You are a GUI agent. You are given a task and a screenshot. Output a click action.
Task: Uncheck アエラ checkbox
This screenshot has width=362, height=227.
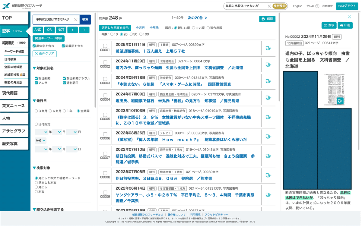point(36,83)
